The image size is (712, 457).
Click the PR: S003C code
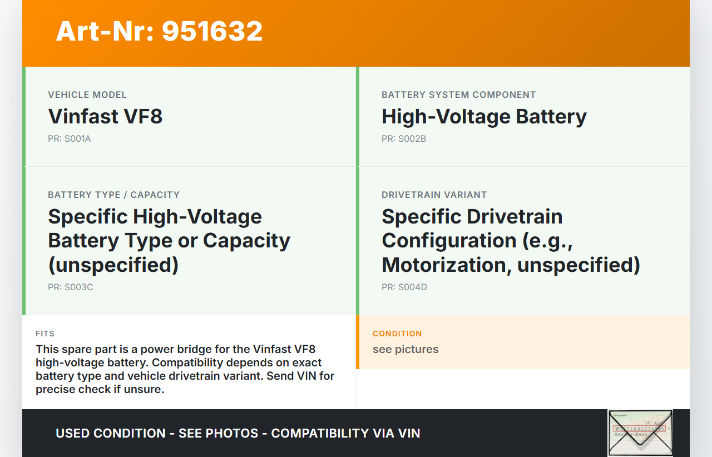70,287
